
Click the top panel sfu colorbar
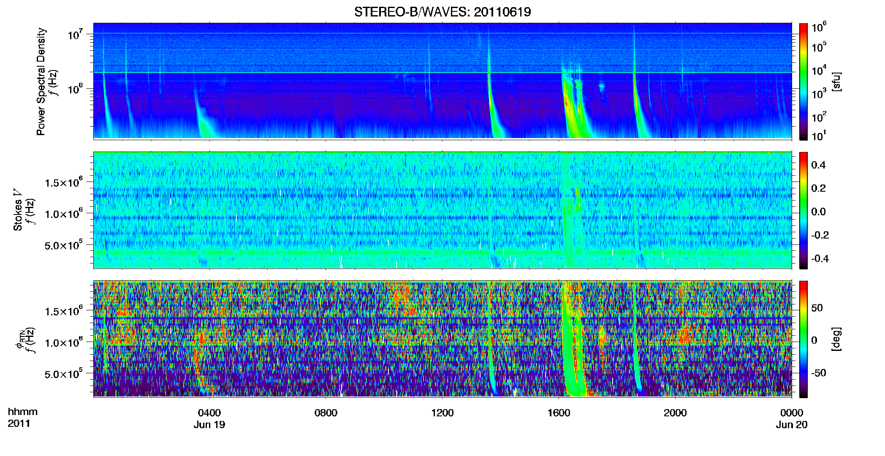coord(804,81)
